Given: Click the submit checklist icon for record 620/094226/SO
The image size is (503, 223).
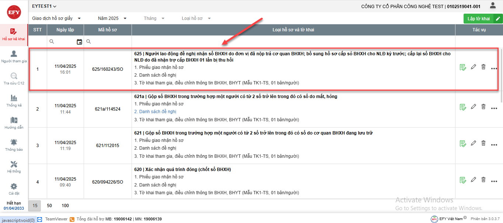Looking at the screenshot, I should tap(463, 180).
